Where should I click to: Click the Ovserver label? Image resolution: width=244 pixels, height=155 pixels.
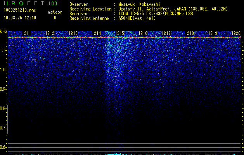[x=79, y=4]
